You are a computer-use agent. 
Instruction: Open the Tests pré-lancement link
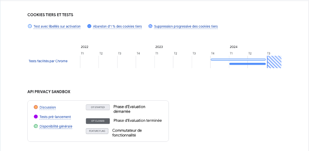pos(55,117)
